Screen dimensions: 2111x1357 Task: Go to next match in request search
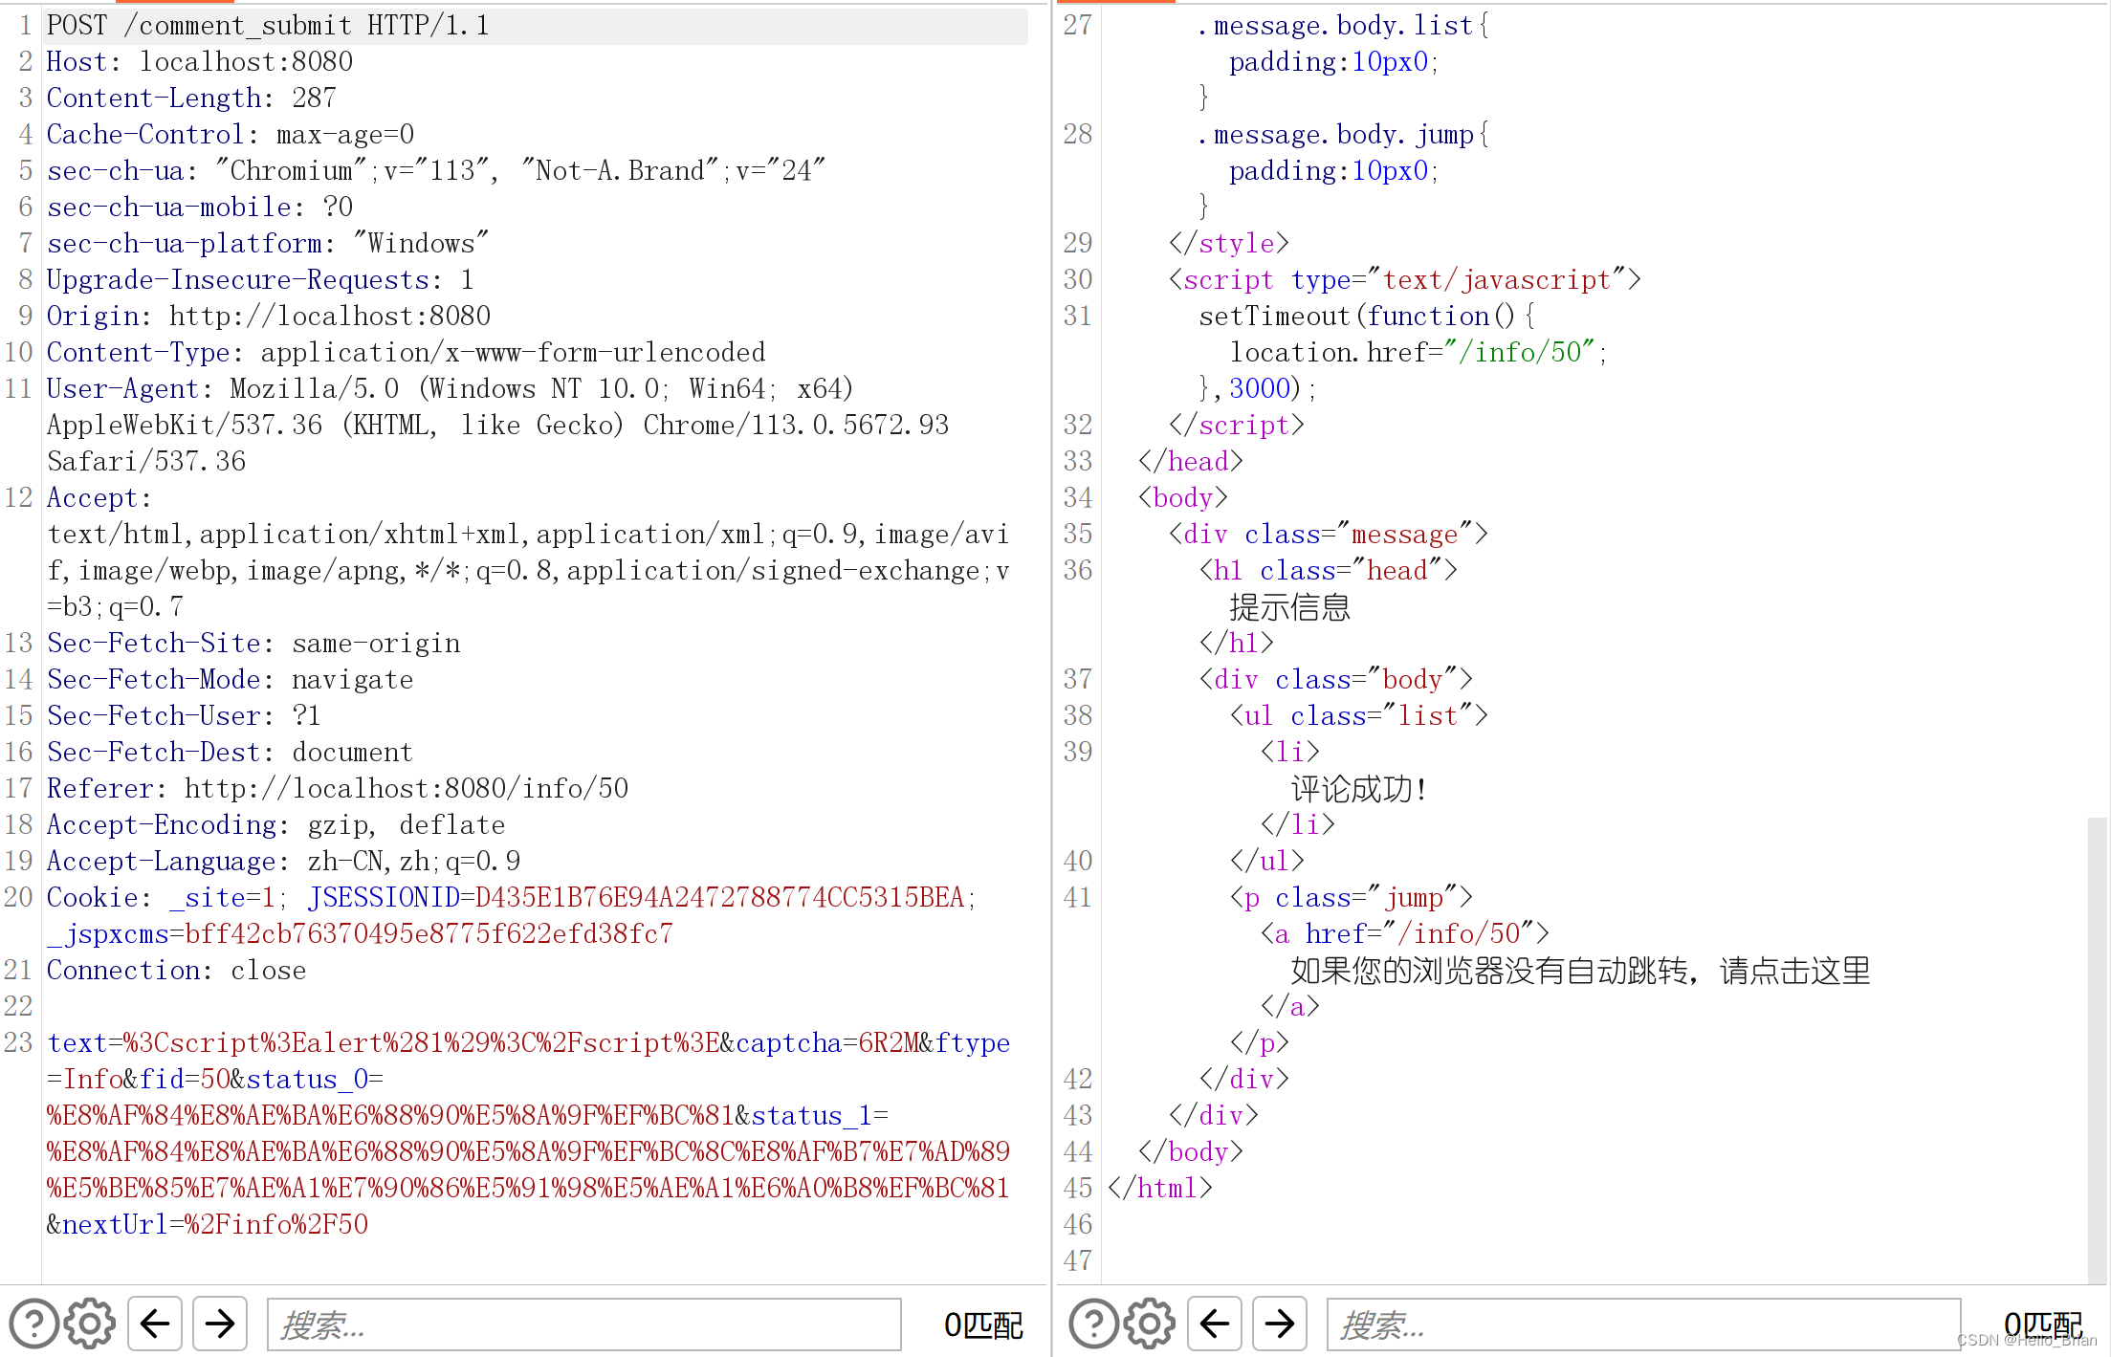[x=220, y=1324]
